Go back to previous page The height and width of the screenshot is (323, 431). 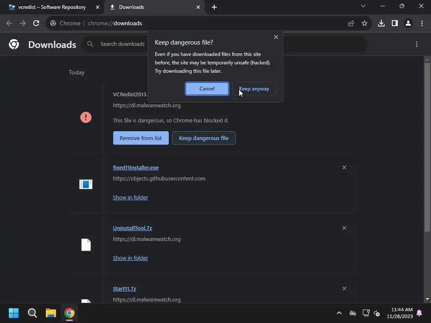click(9, 24)
